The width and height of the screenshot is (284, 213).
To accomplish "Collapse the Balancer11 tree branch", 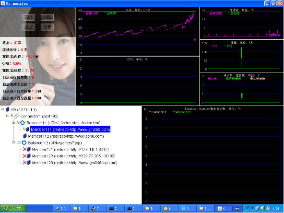I will (x=13, y=123).
